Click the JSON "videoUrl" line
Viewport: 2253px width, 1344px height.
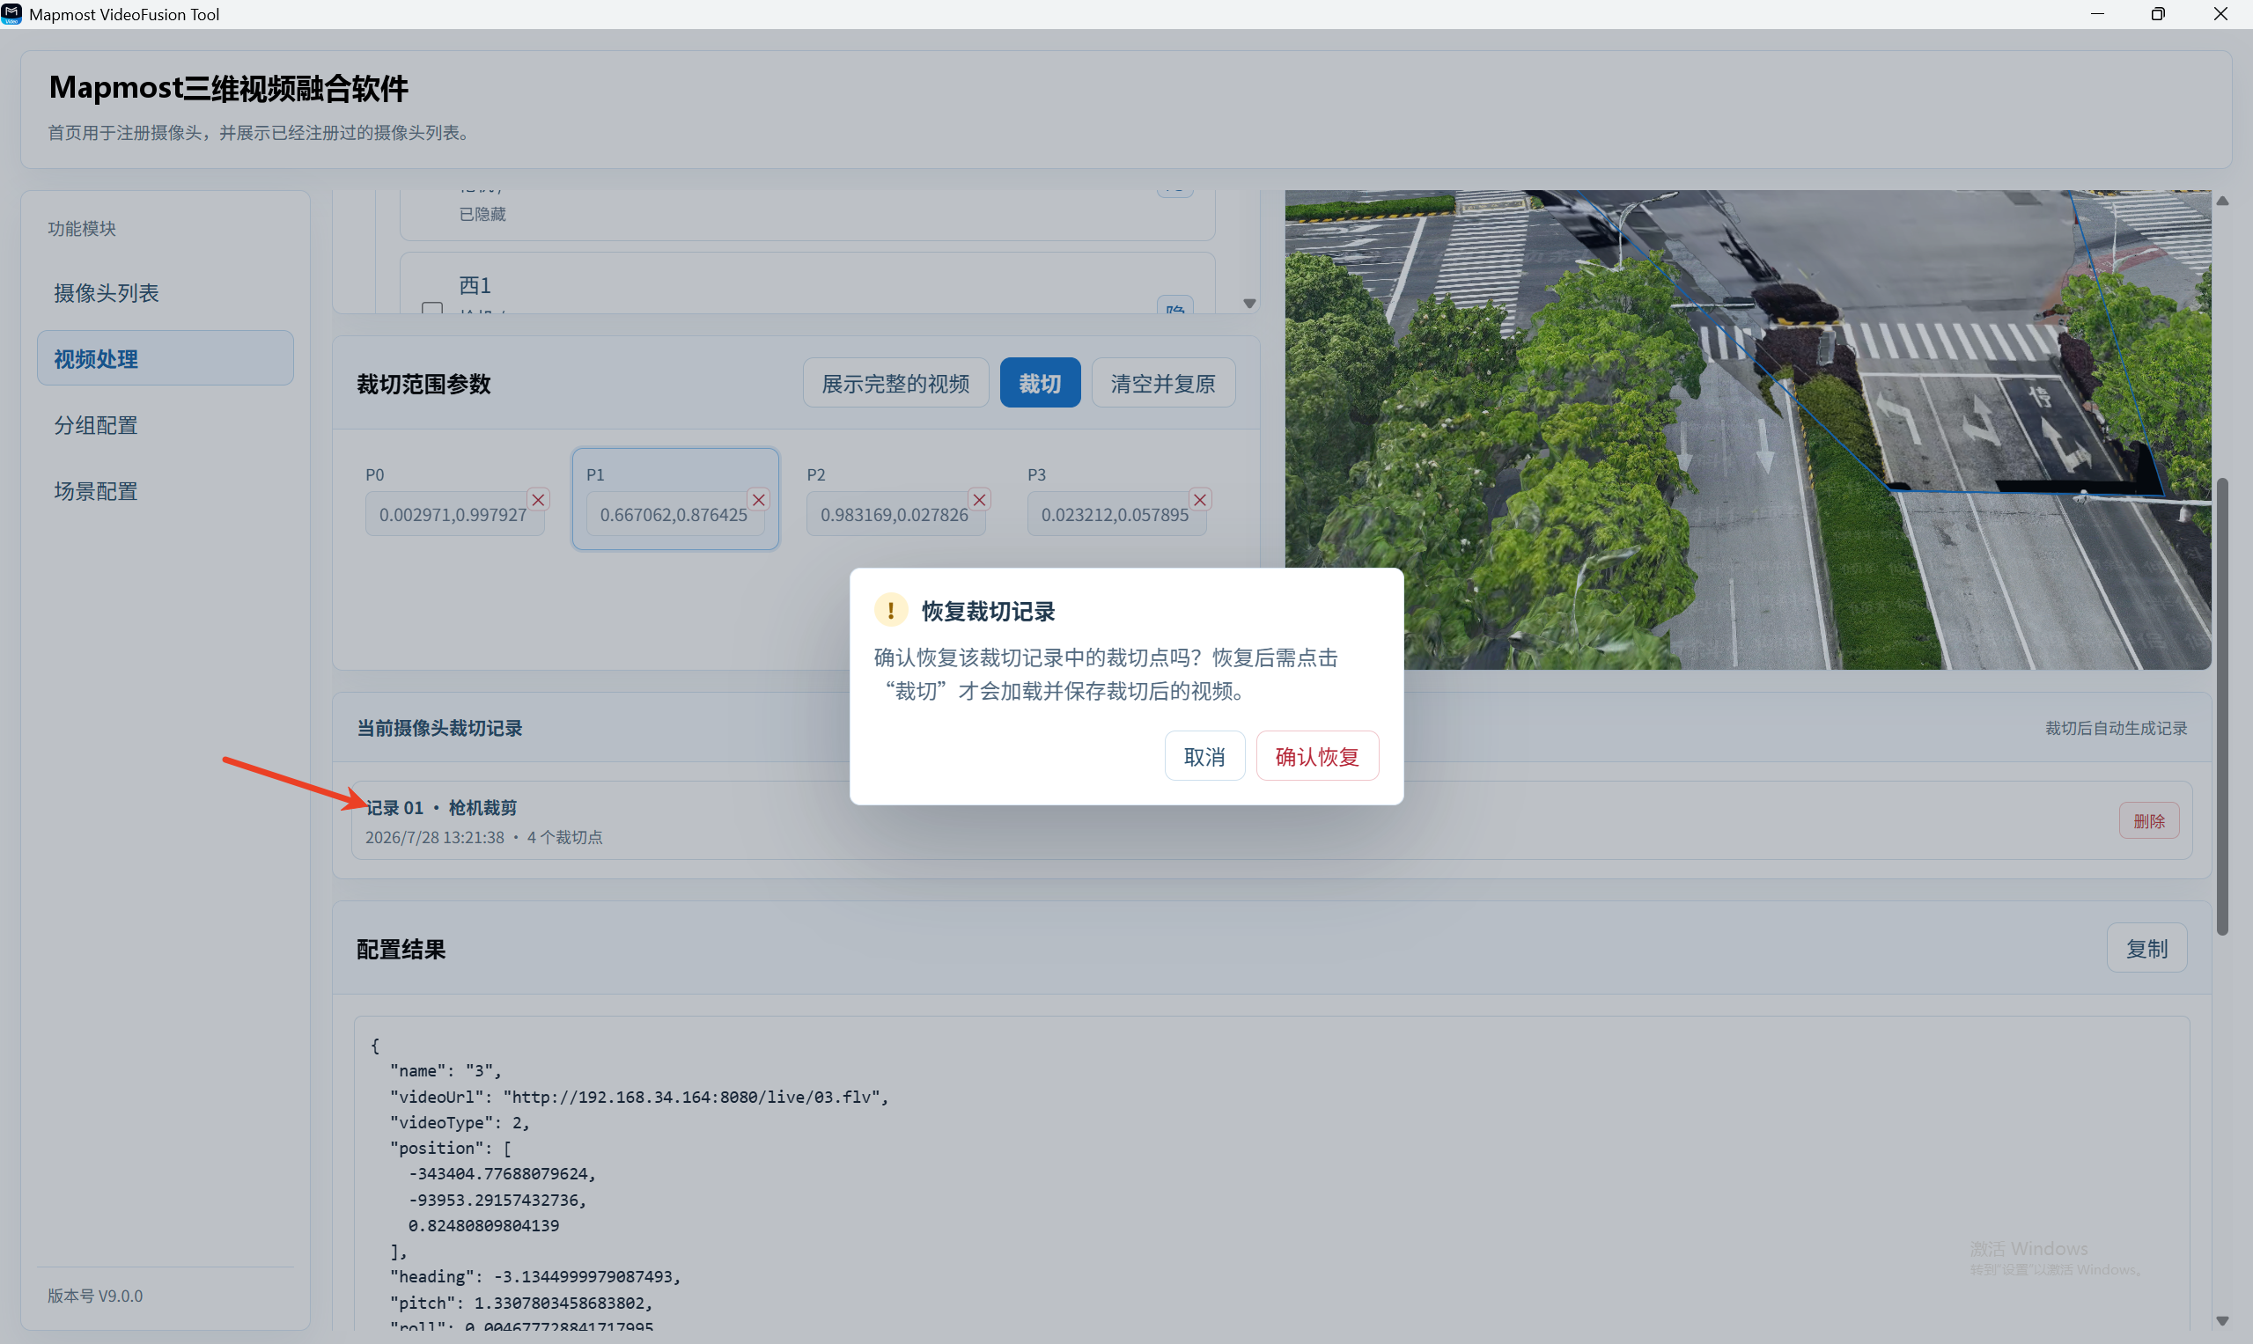pyautogui.click(x=639, y=1097)
